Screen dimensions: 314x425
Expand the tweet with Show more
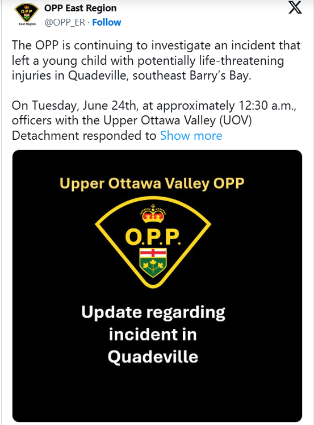[191, 136]
